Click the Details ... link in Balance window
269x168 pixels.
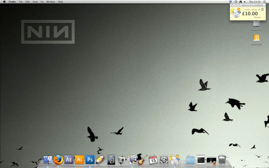(x=259, y=17)
